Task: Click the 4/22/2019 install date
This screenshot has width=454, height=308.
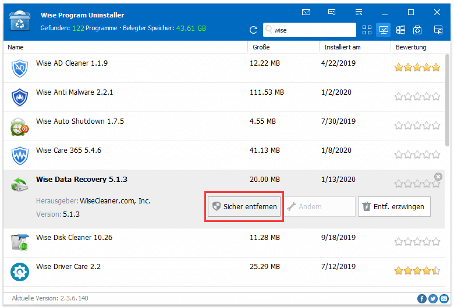Action: click(338, 63)
